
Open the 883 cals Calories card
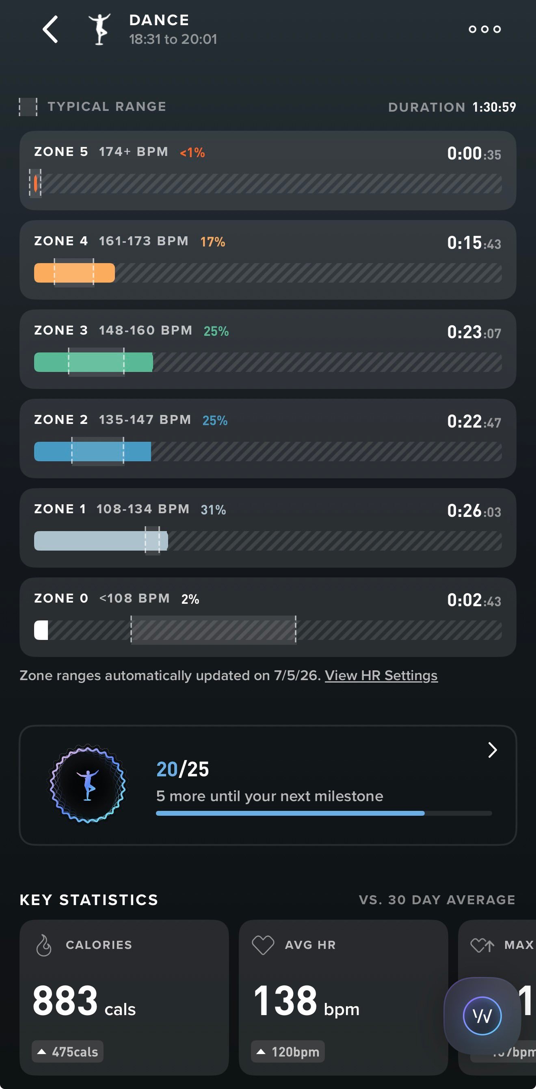click(x=124, y=997)
